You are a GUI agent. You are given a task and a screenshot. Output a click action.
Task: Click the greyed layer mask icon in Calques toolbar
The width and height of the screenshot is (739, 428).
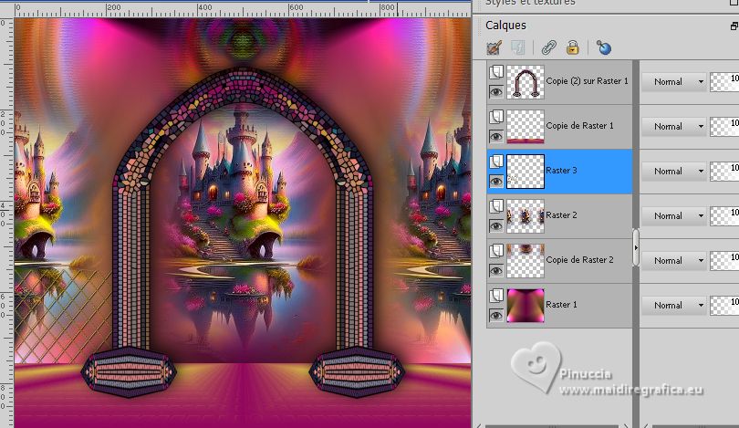click(518, 47)
